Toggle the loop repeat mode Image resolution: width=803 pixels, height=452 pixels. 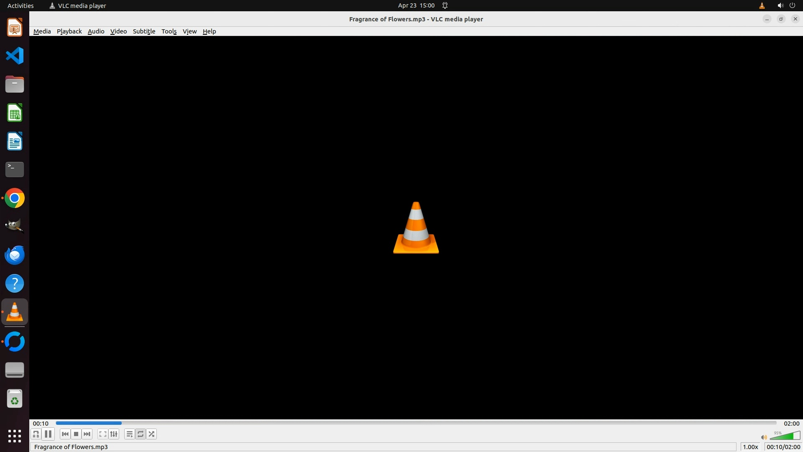coord(141,434)
